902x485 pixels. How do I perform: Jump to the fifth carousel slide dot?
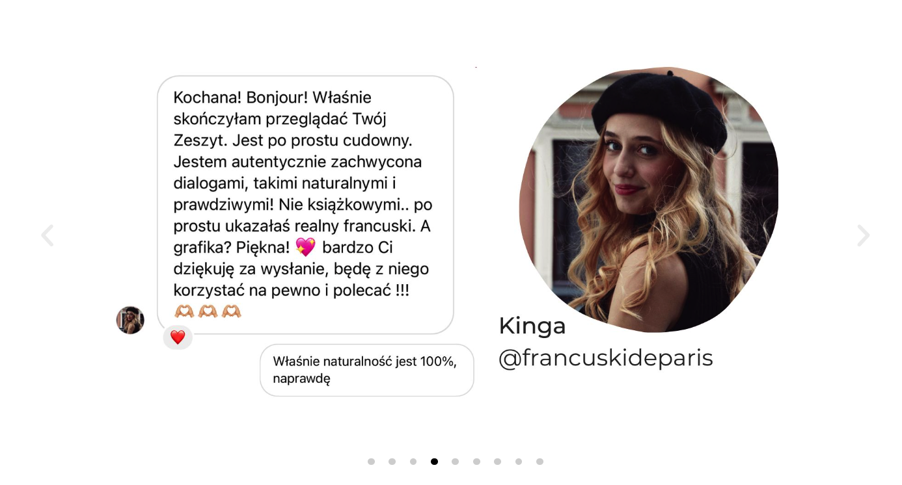pyautogui.click(x=455, y=462)
